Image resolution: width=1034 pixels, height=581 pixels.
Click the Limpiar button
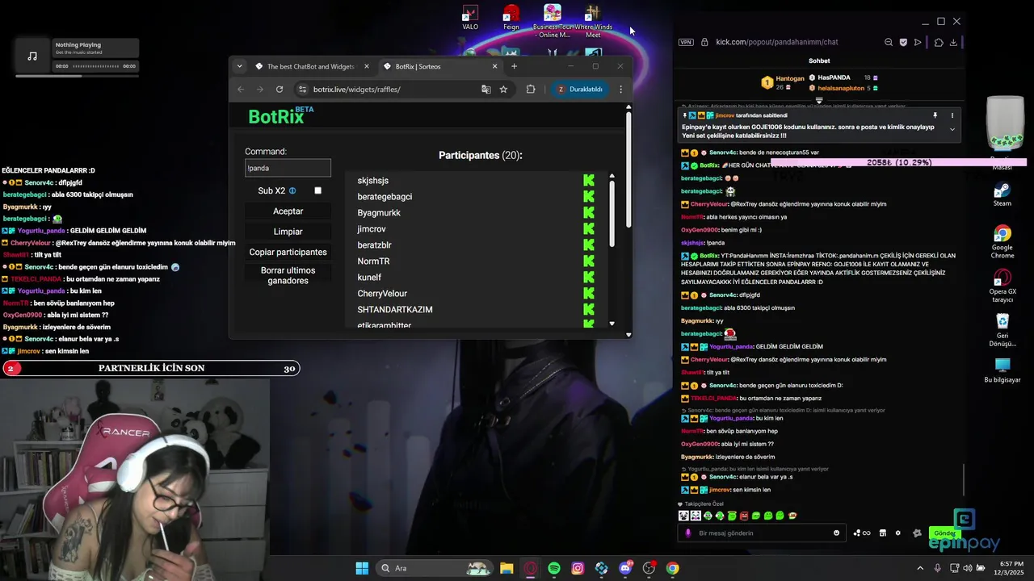[x=288, y=232]
